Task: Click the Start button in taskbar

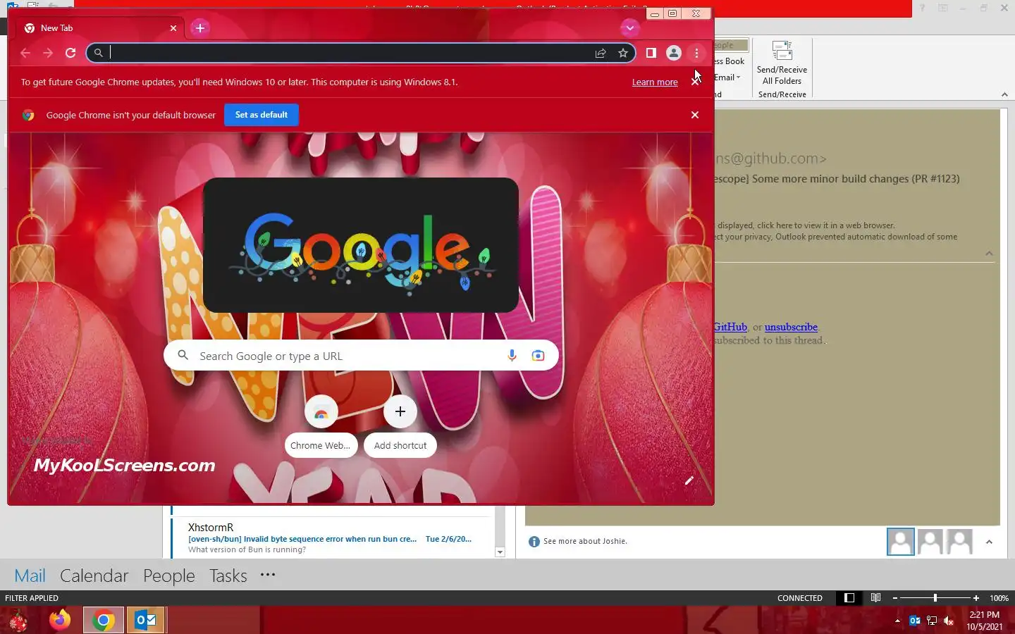Action: pyautogui.click(x=18, y=621)
